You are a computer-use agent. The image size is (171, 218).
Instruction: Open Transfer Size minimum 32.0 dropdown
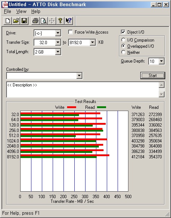tap(58, 42)
